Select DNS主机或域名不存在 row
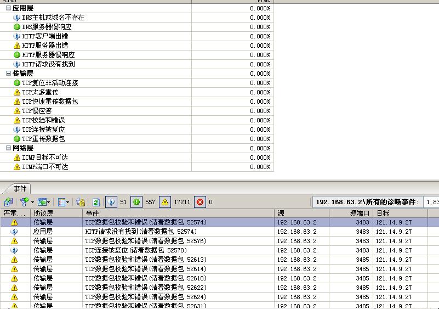The height and width of the screenshot is (309, 439). (137, 18)
